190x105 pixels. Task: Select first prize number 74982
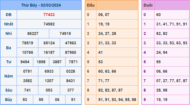(x=49, y=24)
